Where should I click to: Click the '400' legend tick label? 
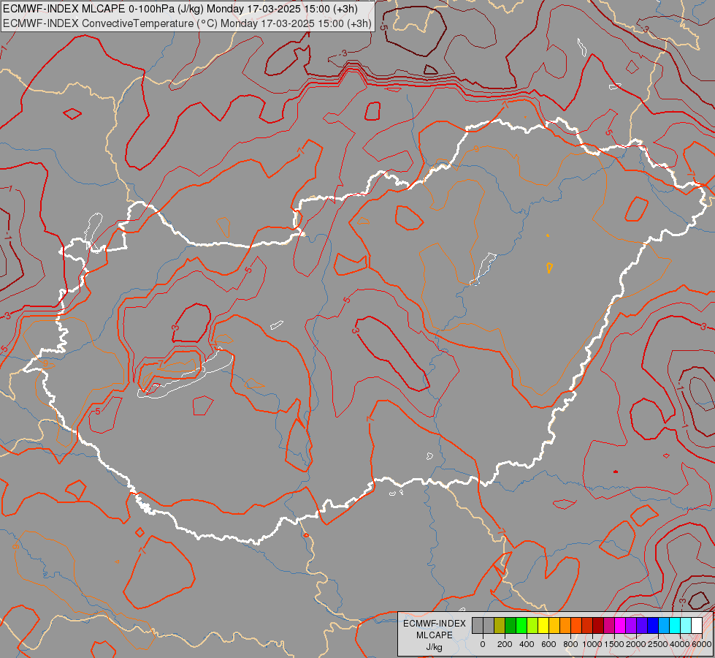[527, 644]
